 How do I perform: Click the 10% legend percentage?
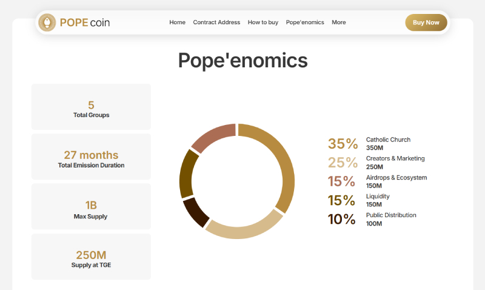pos(342,220)
